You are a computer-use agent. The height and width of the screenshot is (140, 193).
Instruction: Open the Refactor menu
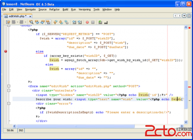[x=54, y=9]
